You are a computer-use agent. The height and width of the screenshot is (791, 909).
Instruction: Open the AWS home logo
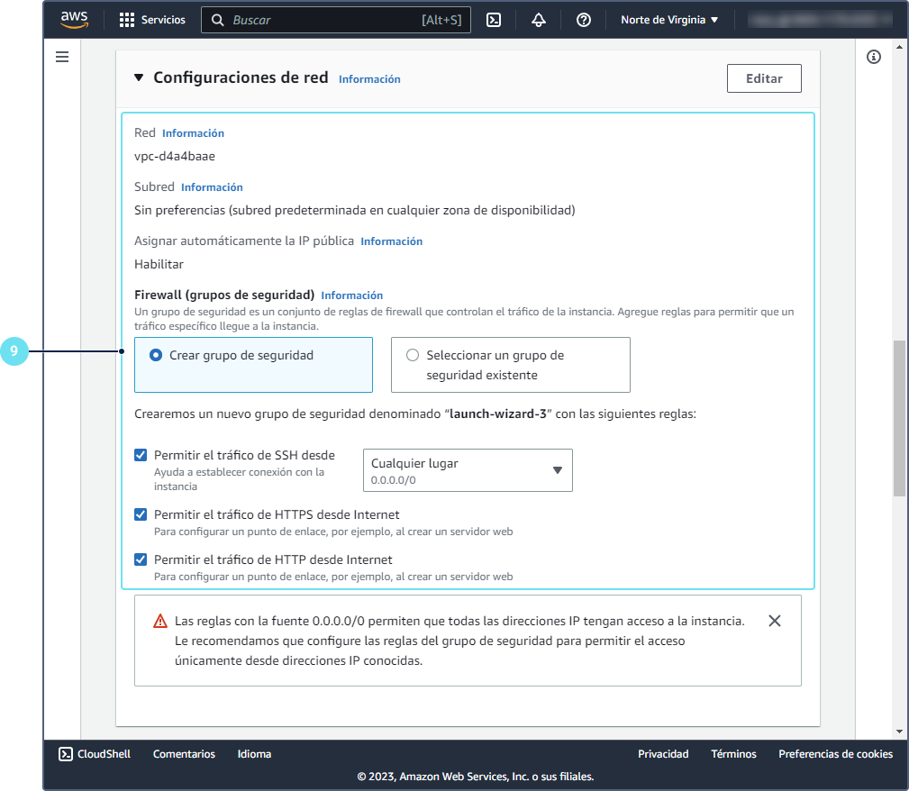74,20
